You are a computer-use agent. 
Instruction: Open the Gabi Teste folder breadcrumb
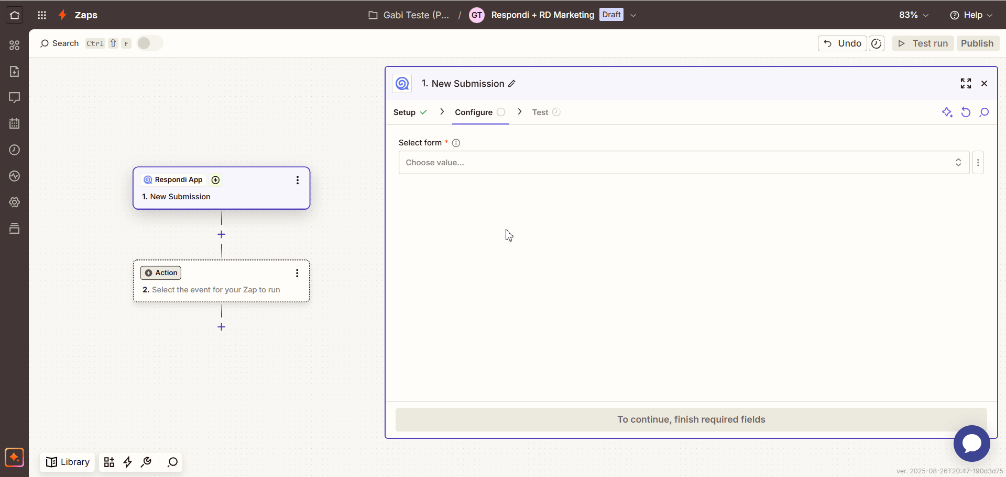(x=409, y=15)
